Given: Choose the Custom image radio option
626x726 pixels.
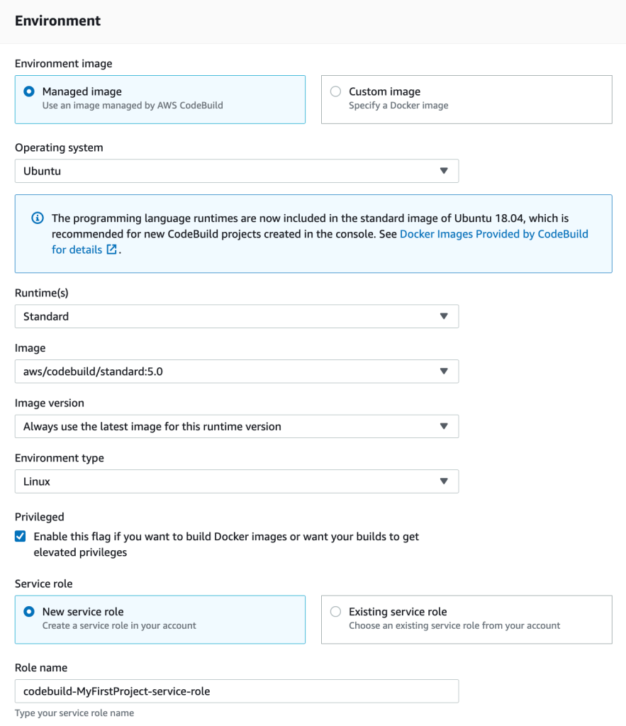Looking at the screenshot, I should point(335,91).
